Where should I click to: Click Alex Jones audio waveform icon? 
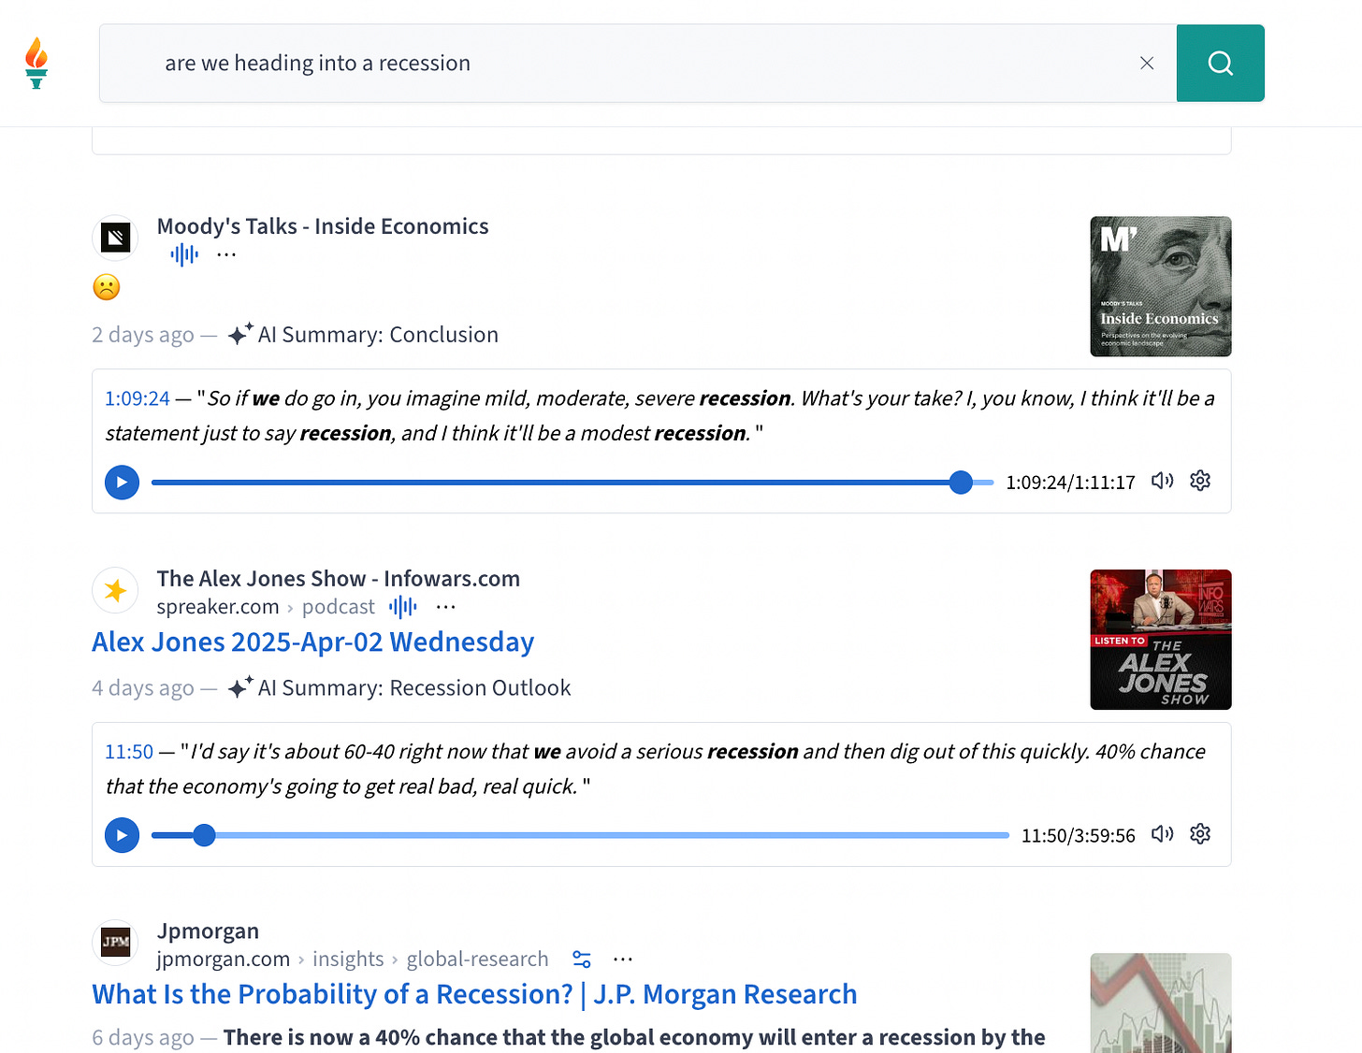[x=402, y=607]
